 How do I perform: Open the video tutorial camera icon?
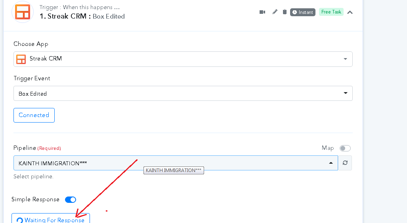point(262,12)
